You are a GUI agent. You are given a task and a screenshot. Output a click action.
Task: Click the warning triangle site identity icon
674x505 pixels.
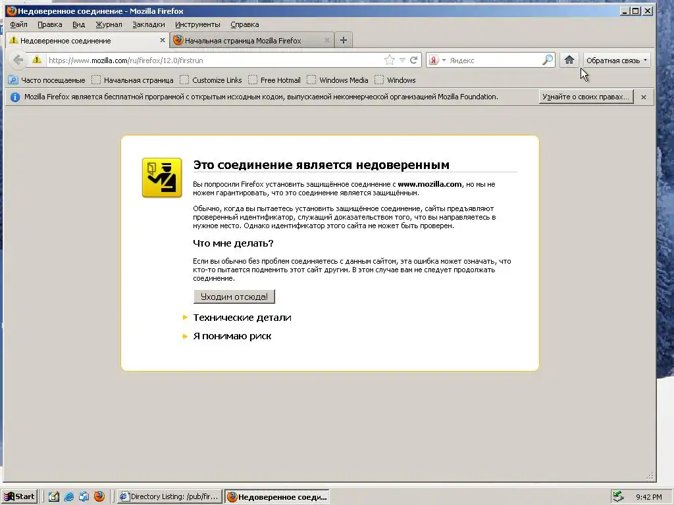point(37,60)
